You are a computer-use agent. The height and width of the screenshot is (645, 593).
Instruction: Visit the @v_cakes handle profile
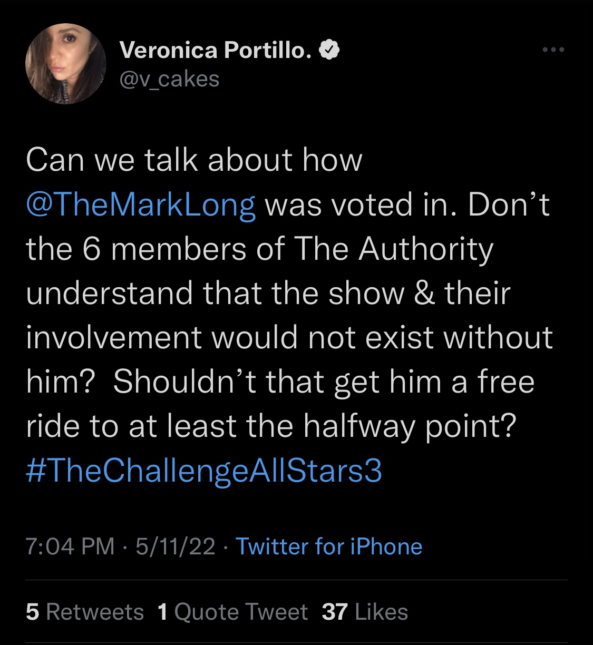click(x=170, y=79)
